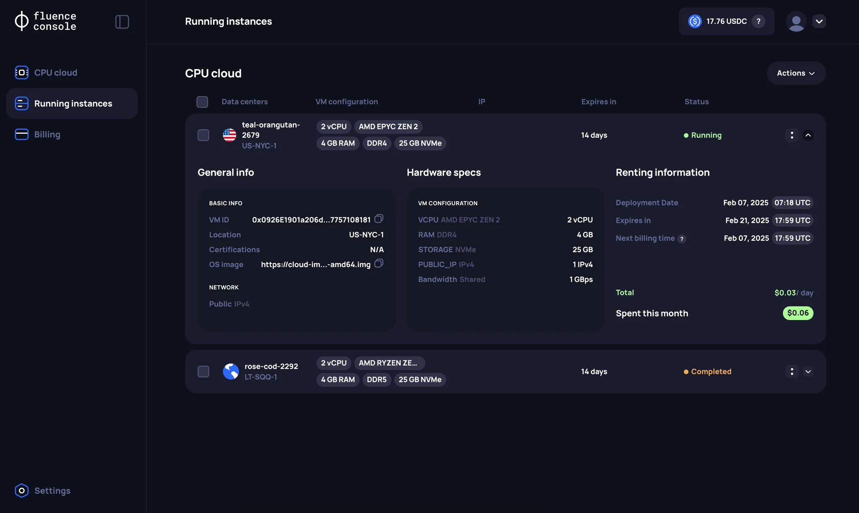Open the profile avatar icon
The image size is (859, 513).
coord(797,21)
